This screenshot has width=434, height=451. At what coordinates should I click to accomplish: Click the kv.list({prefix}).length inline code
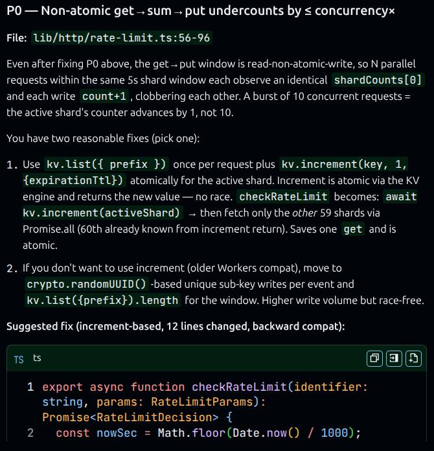[x=102, y=300]
